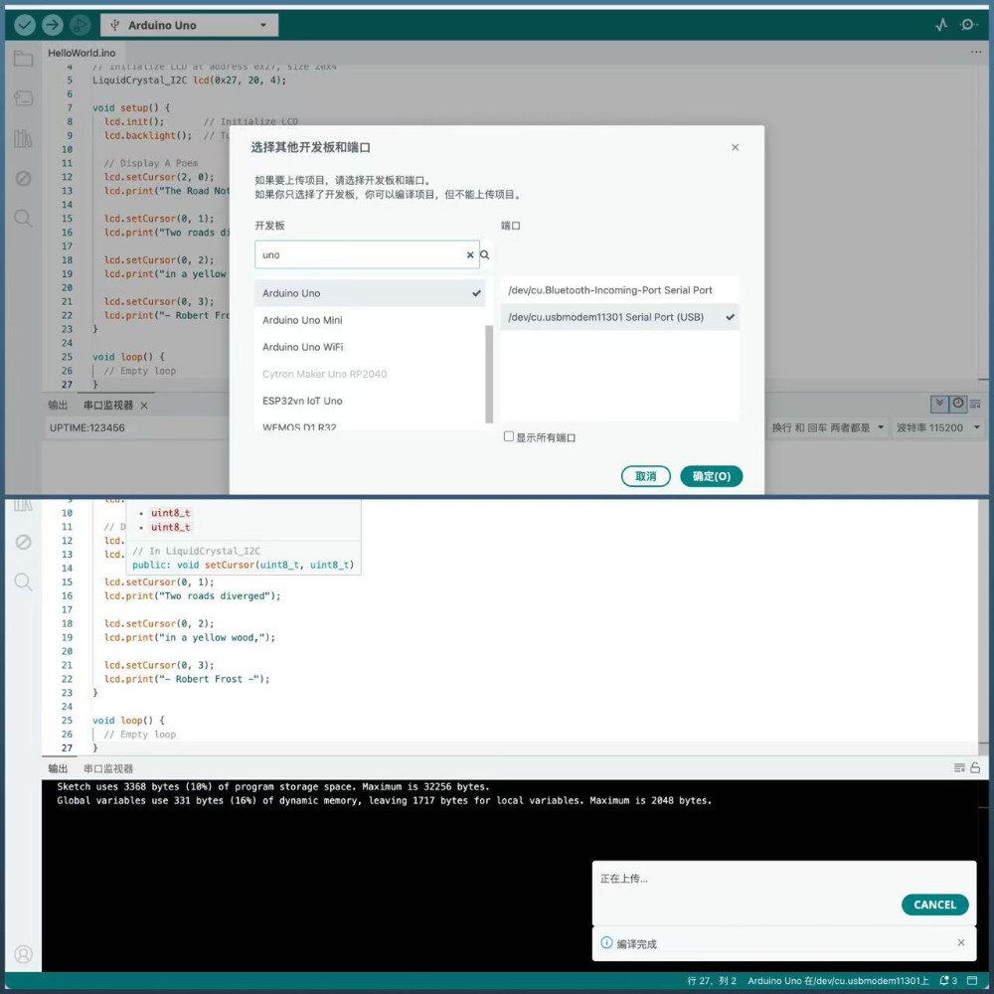Dismiss the 编译完成 notification
Image resolution: width=994 pixels, height=994 pixels.
coord(961,942)
